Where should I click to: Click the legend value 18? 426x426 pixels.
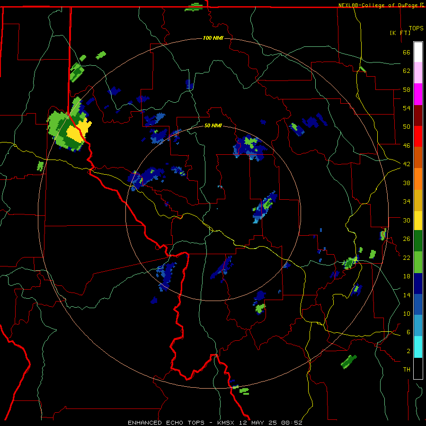(x=407, y=276)
